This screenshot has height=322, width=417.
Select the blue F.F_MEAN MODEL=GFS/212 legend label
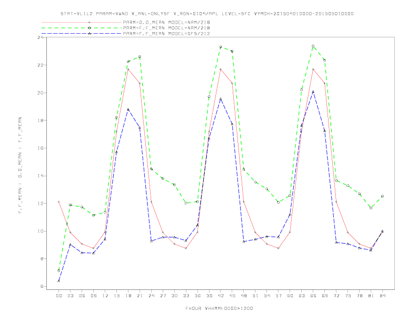click(166, 34)
